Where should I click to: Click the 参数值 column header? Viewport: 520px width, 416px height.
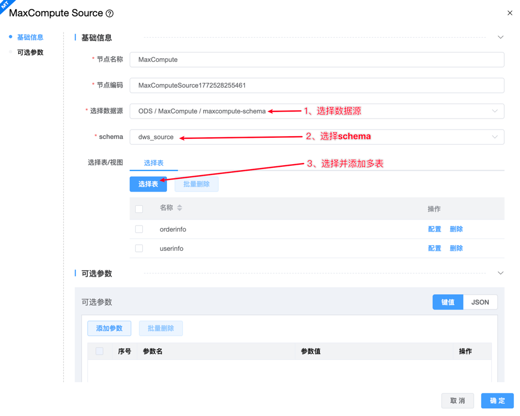tap(311, 351)
